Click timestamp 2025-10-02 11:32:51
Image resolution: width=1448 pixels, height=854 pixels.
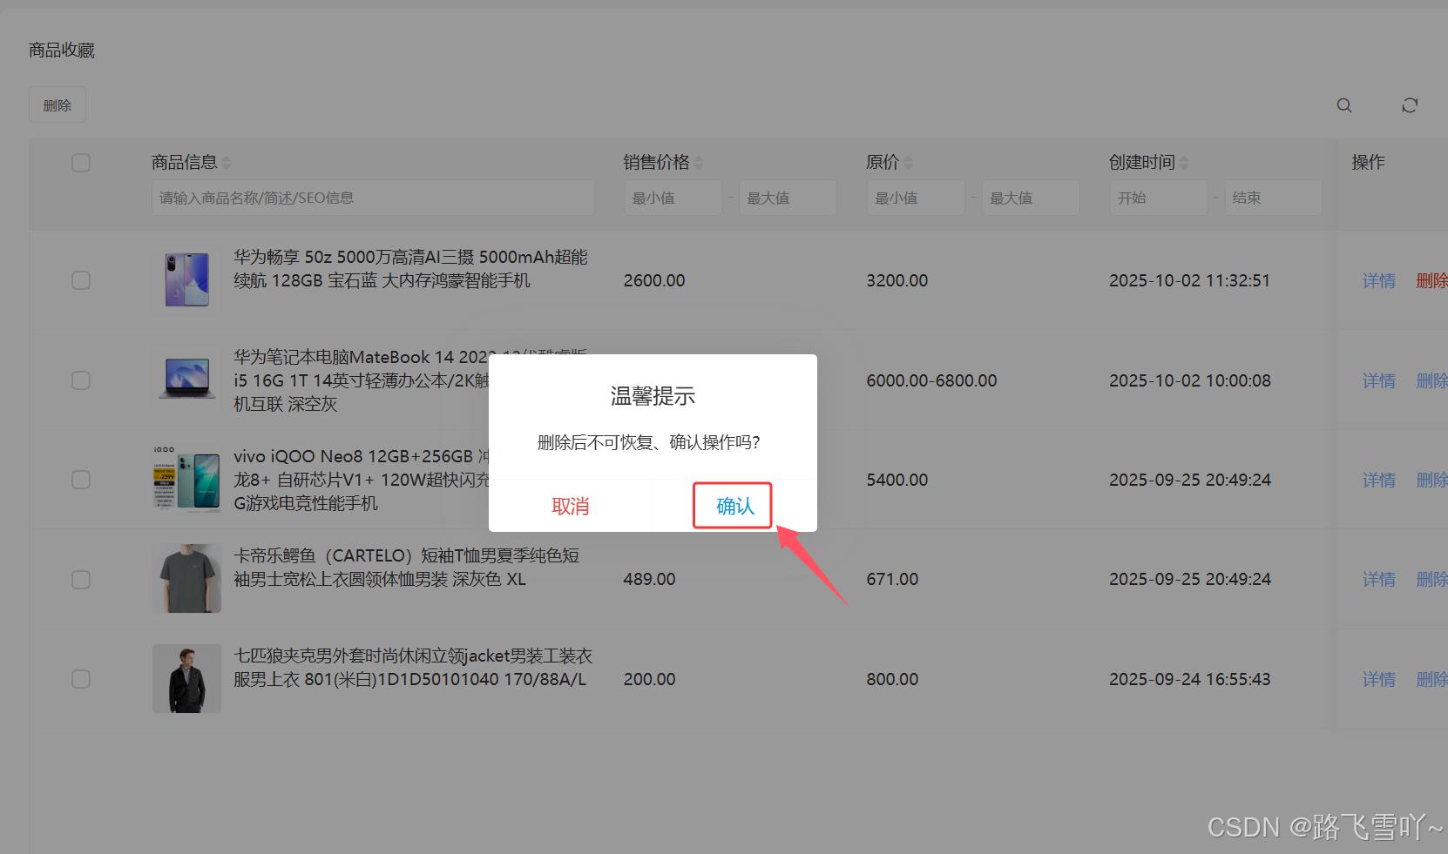[x=1189, y=280]
